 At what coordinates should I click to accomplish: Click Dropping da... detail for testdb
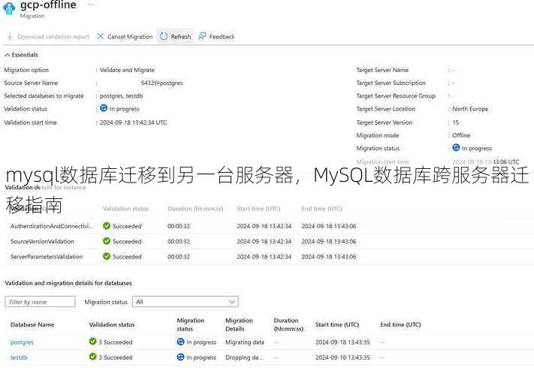pos(244,357)
